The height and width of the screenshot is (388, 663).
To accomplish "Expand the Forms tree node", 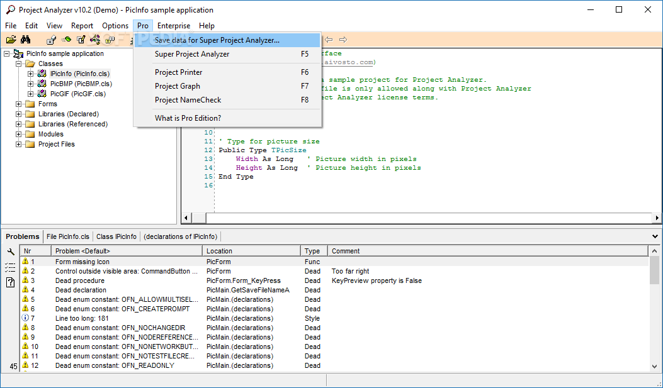I will click(19, 104).
